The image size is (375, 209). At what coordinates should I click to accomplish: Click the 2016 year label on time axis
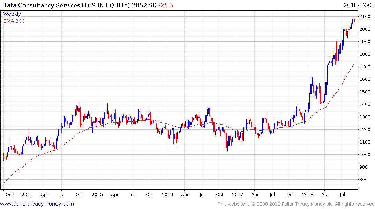pos(167,194)
